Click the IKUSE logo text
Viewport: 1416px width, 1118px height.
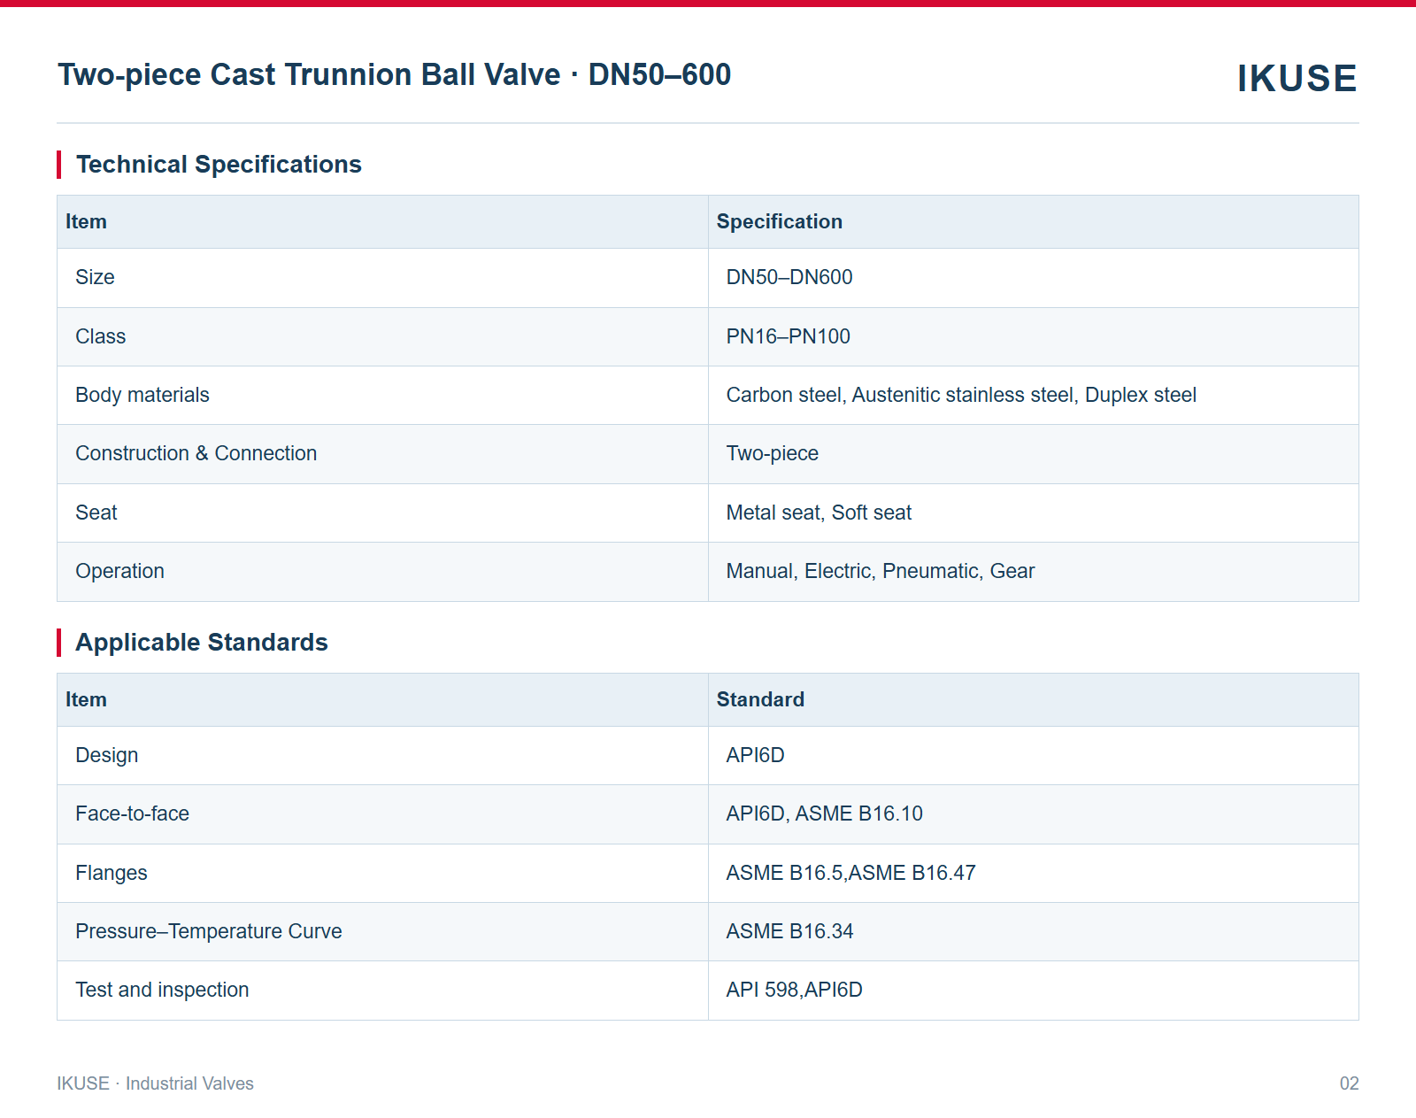(x=1297, y=79)
